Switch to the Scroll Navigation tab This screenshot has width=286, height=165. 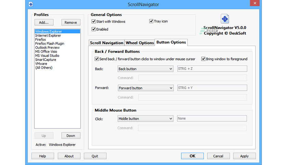[106, 43]
